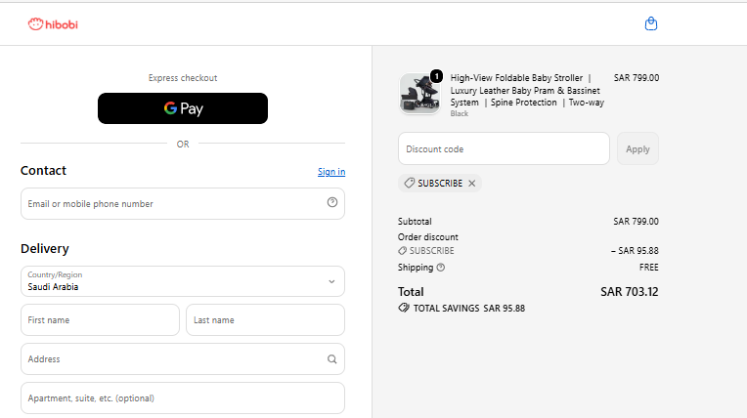747x418 pixels.
Task: Open the Country/Region dropdown
Action: [x=183, y=281]
